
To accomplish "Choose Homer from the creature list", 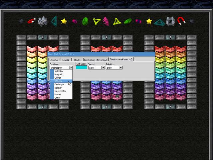I will pyautogui.click(x=61, y=94).
